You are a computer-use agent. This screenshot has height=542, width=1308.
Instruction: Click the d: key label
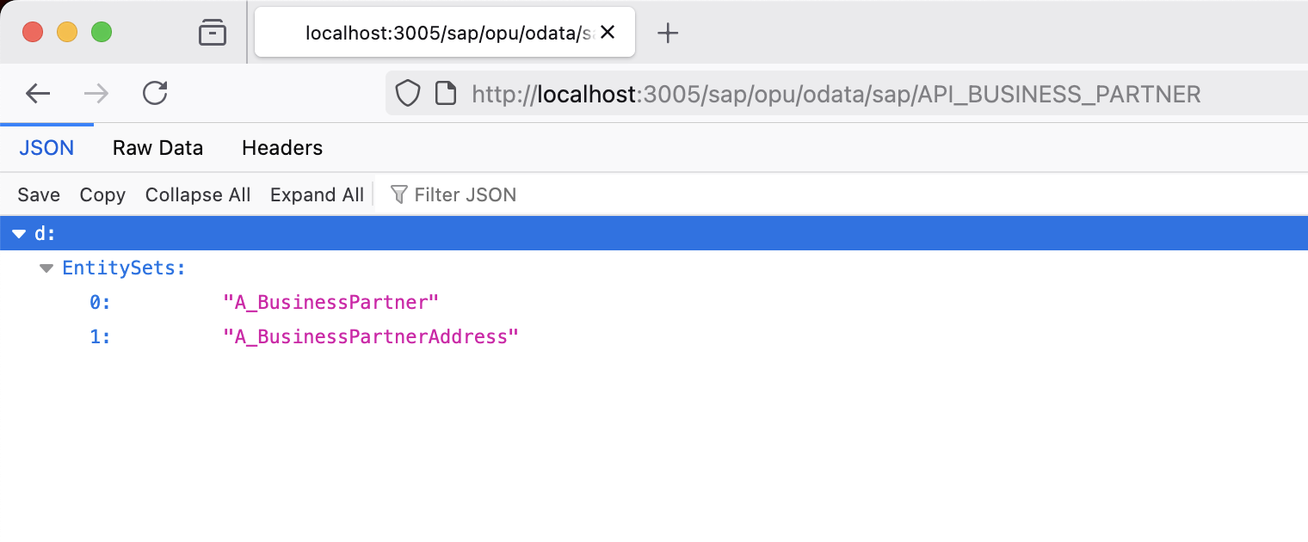[x=45, y=234]
